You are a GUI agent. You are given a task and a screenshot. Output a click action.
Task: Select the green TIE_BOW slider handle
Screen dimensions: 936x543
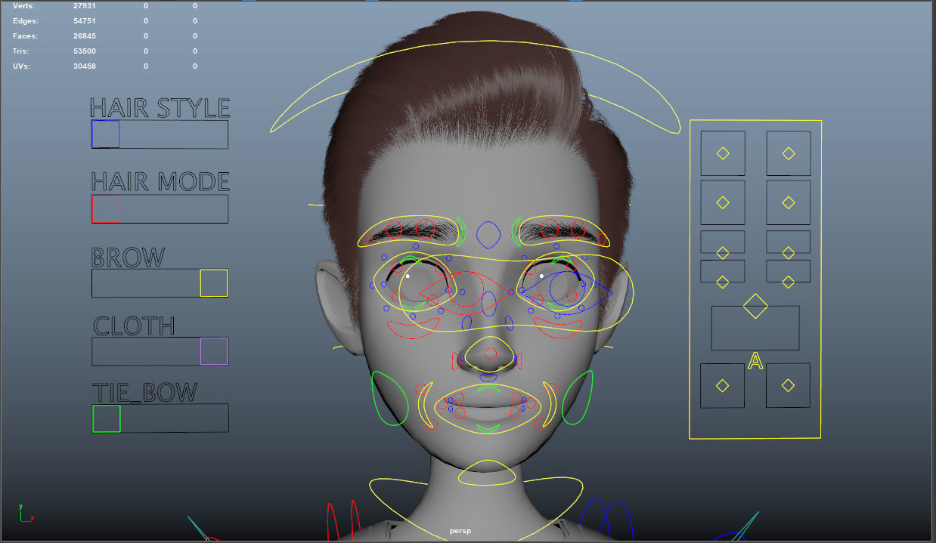tap(107, 418)
